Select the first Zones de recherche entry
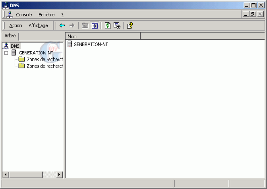Screen dimensions: 267x189 44,59
